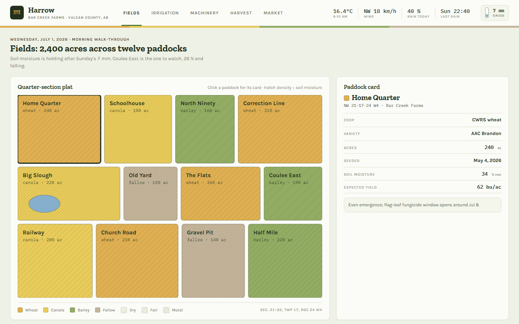The height and width of the screenshot is (324, 519).
Task: Click the 34 % vwc soil moisture value
Action: pyautogui.click(x=491, y=174)
